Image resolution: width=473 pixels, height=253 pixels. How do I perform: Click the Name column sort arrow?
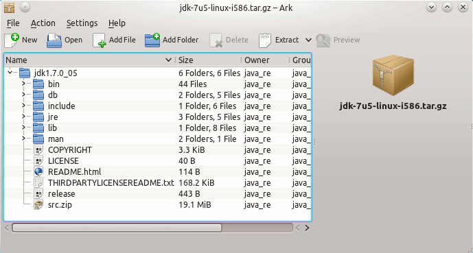click(x=169, y=60)
